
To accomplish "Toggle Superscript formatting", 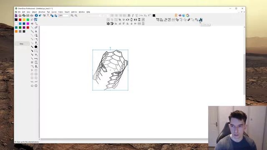I will pos(149,15).
